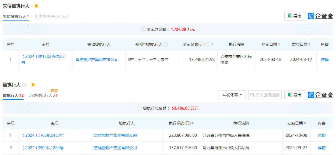Screen dimensions: 336x155
Task: Switch to 历史被执行人 21 tab
Action: pos(43,95)
